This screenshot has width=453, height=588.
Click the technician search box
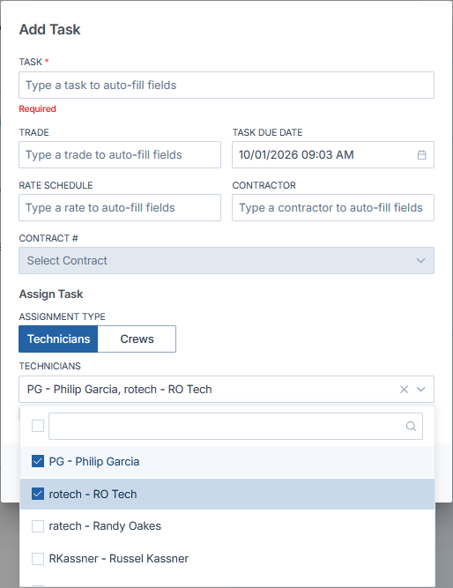coord(235,426)
